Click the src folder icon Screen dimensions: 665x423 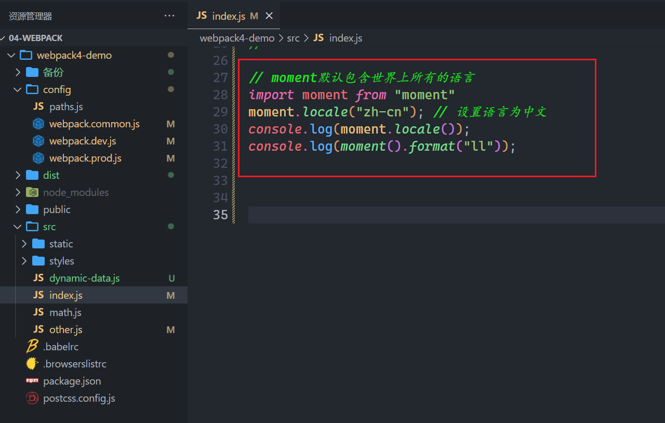pos(32,227)
